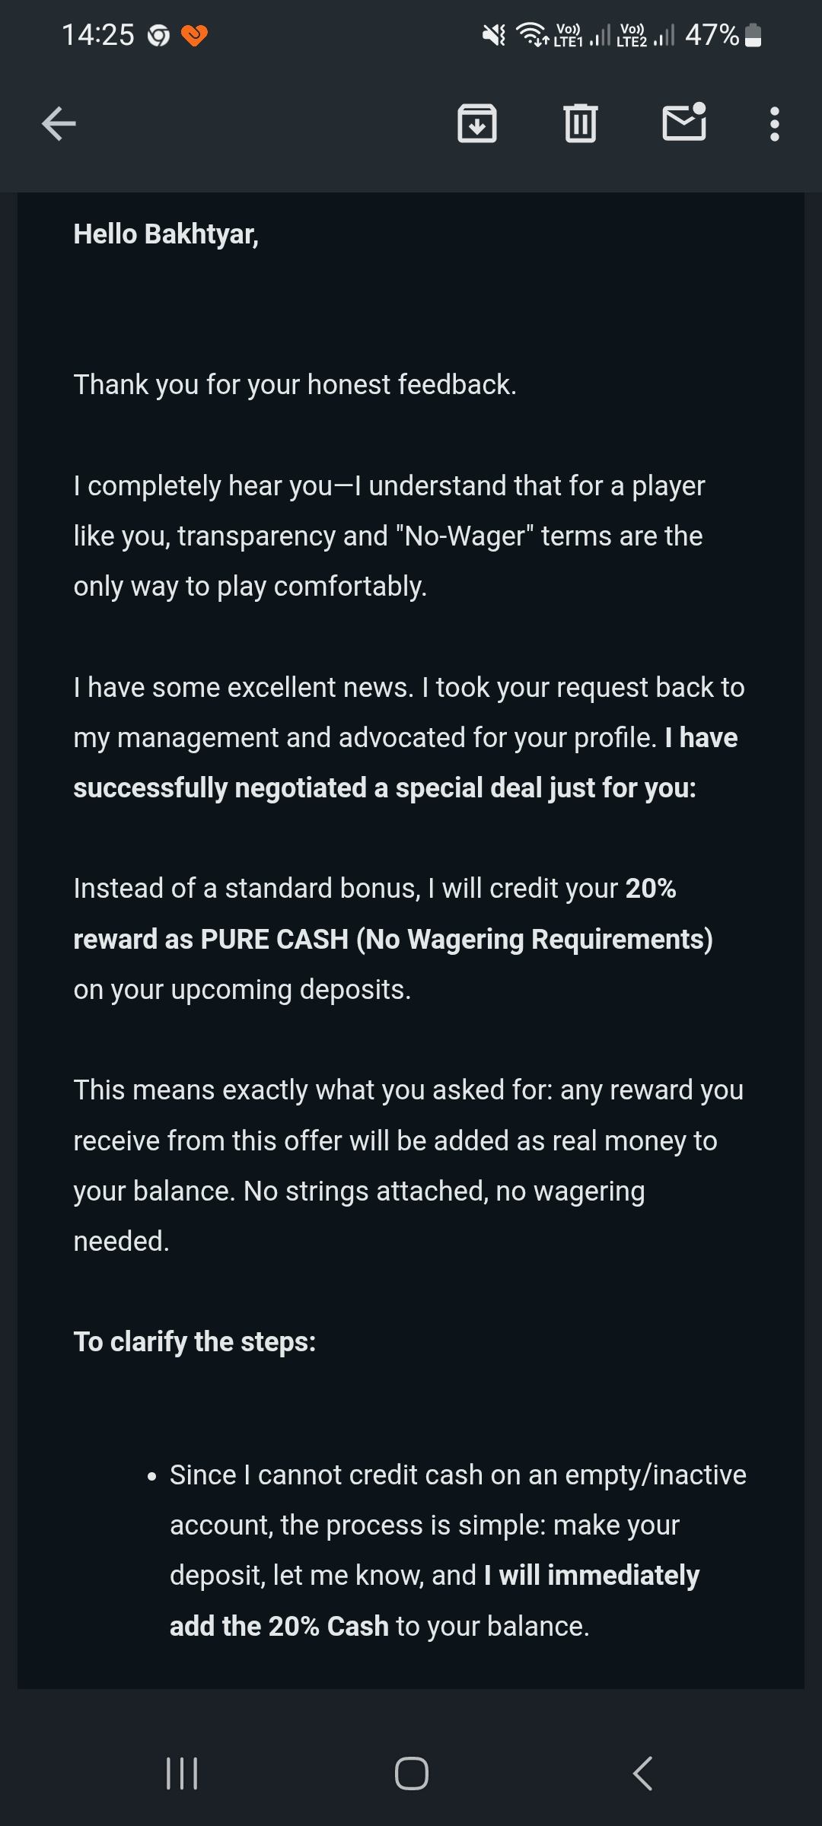
Task: Delete the email with the trash icon
Action: 581,123
